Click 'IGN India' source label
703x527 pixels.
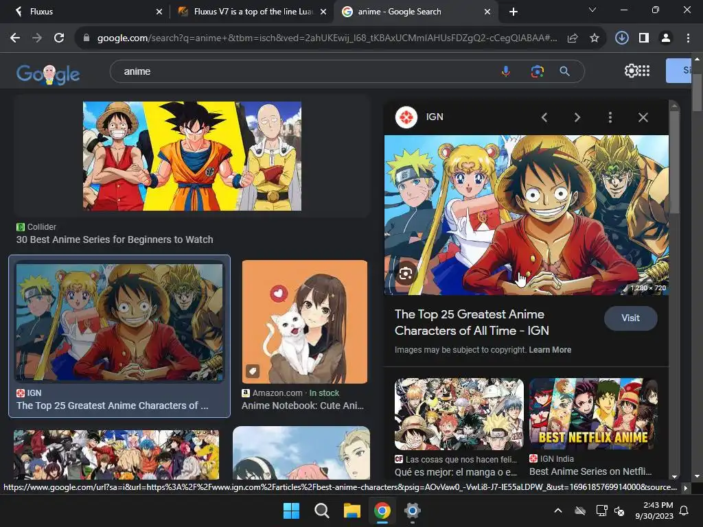(557, 459)
